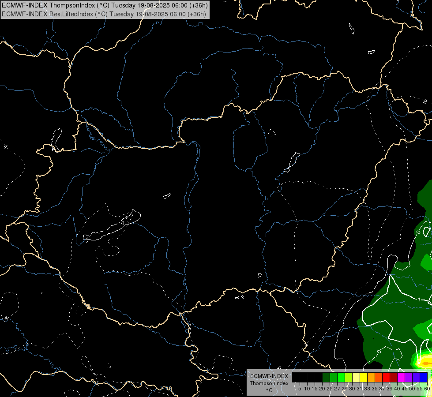Click legend tick value 60
The width and height of the screenshot is (432, 397).
click(427, 389)
